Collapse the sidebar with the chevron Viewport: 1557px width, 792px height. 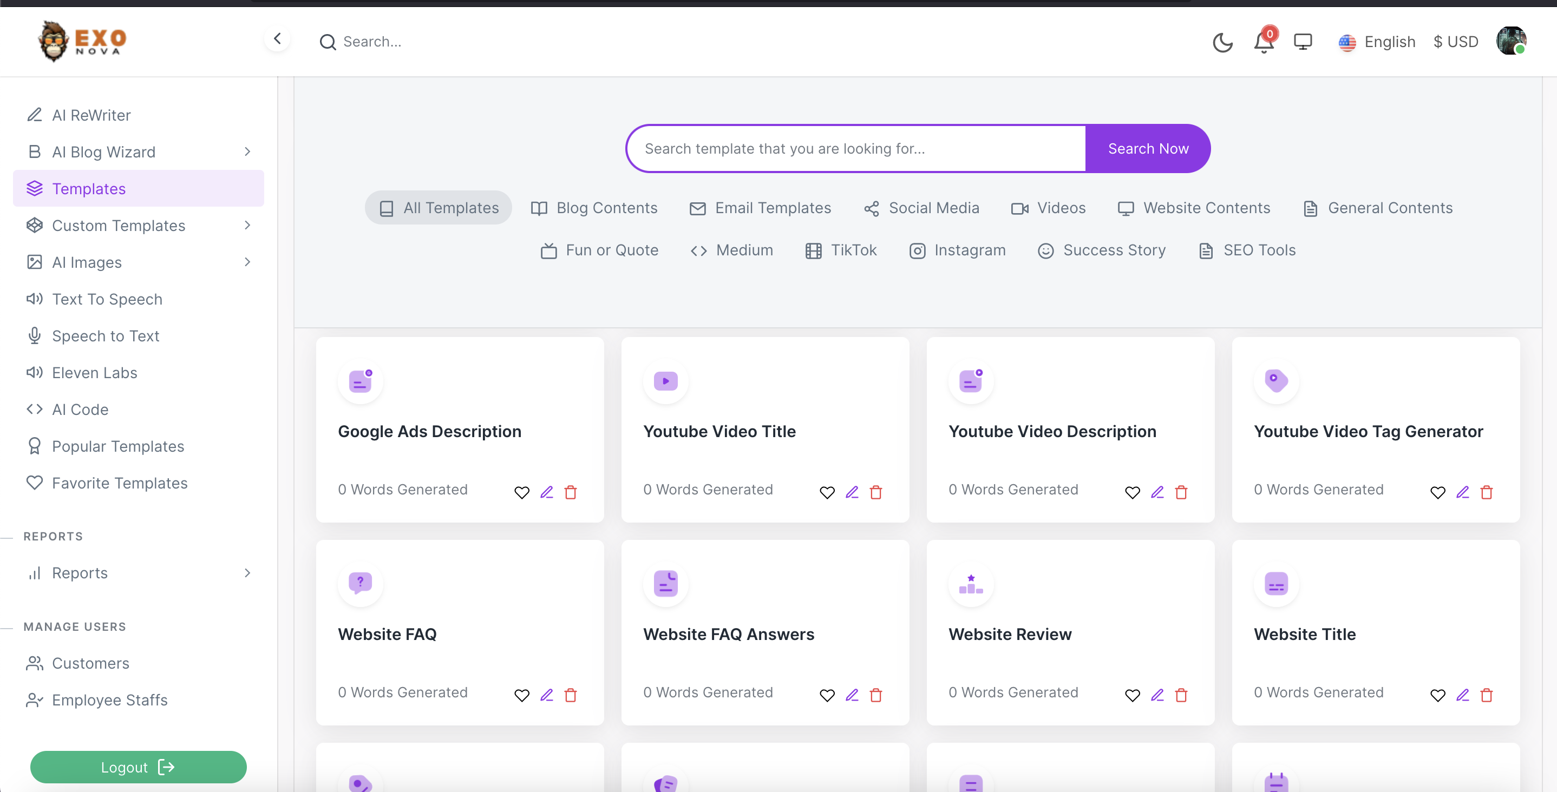coord(277,39)
